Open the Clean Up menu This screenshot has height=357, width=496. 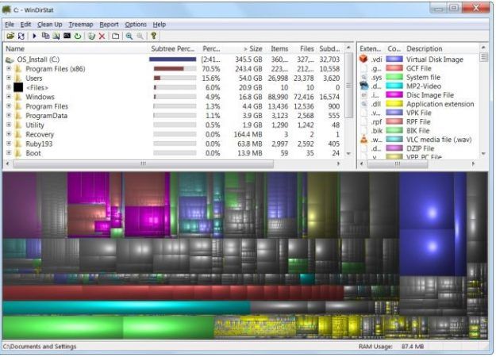50,25
